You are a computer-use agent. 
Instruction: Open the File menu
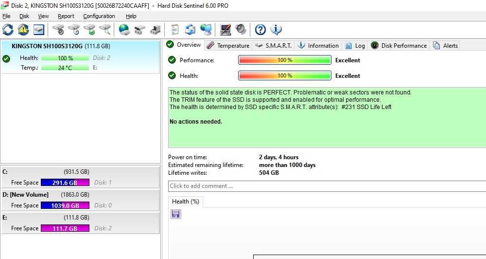(x=6, y=16)
